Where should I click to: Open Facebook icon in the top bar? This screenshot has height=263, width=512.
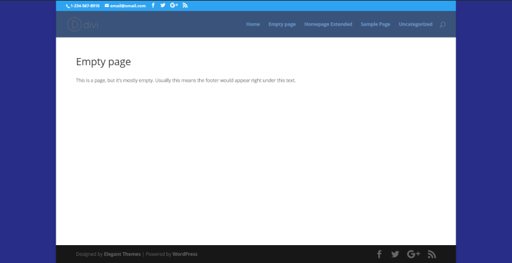(x=153, y=5)
